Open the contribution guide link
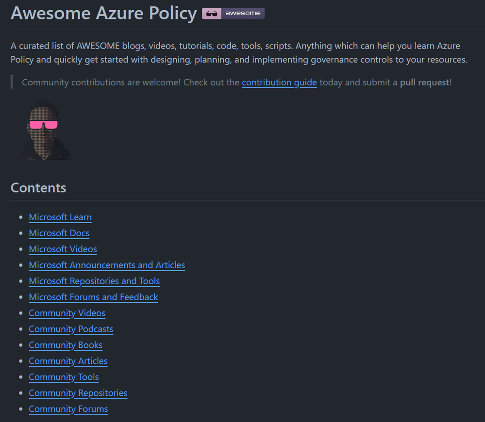This screenshot has width=485, height=422. click(279, 82)
